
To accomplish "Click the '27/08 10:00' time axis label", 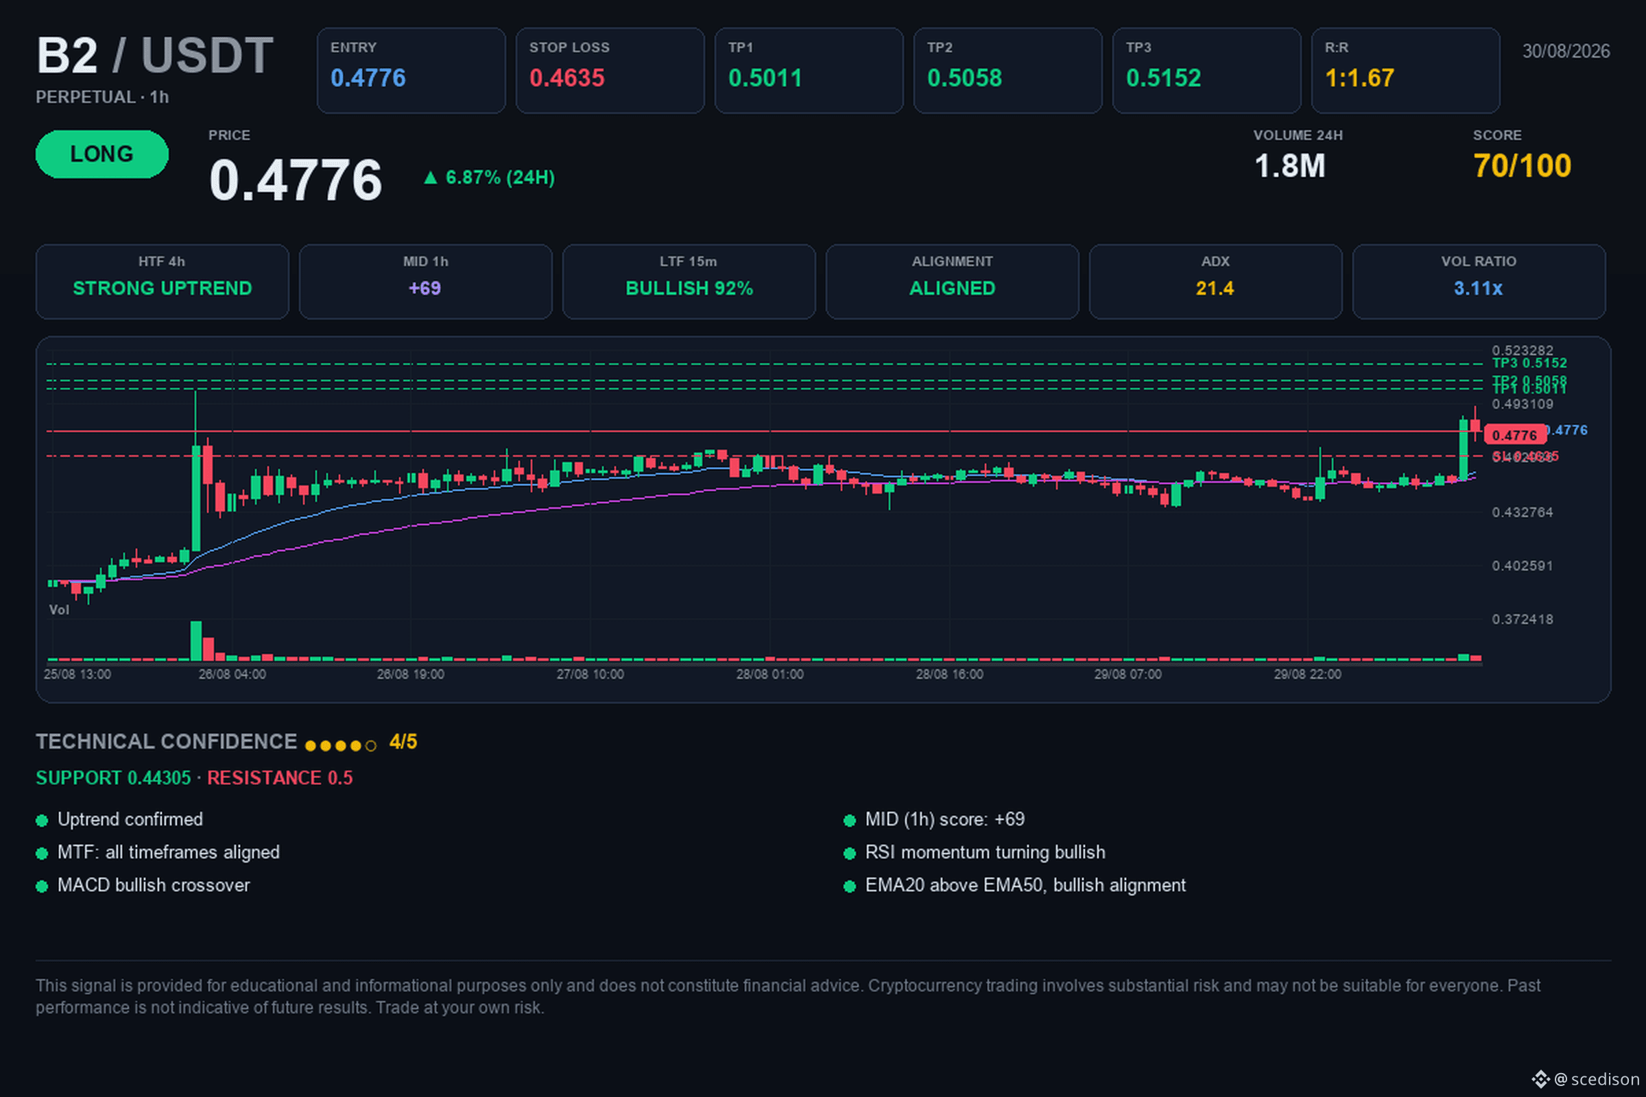I will [x=590, y=675].
